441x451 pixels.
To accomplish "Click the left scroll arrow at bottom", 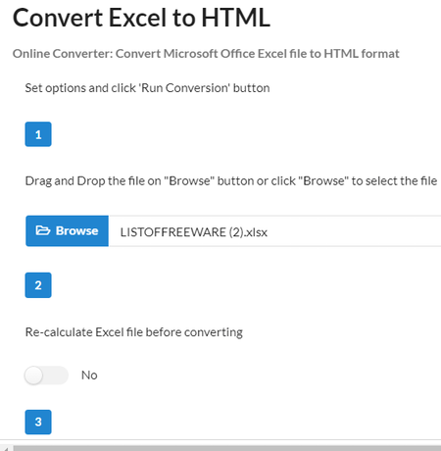I will click(6, 448).
